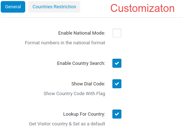Click the 'Enable National Mode:' label text
The height and width of the screenshot is (138, 183).
tap(82, 33)
